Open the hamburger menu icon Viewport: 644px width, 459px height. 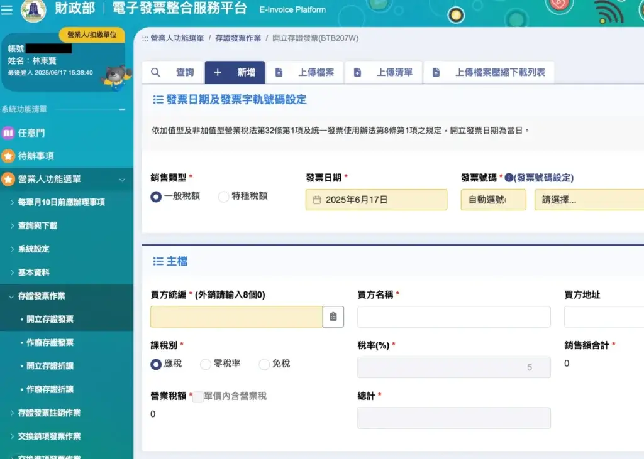[7, 10]
